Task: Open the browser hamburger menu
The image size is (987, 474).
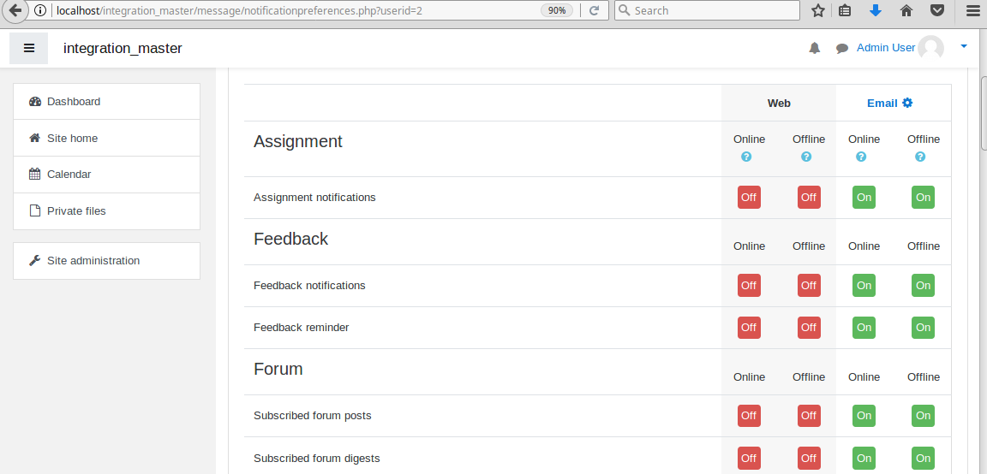Action: click(972, 10)
